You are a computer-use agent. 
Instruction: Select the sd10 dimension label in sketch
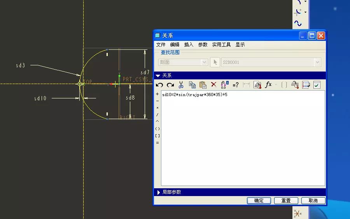pos(40,98)
